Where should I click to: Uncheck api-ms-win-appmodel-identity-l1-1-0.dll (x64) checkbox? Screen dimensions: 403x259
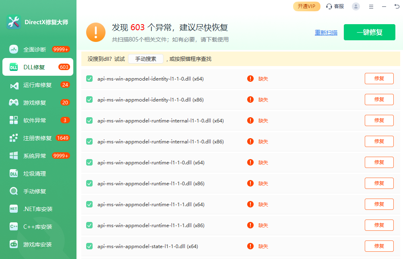point(89,79)
